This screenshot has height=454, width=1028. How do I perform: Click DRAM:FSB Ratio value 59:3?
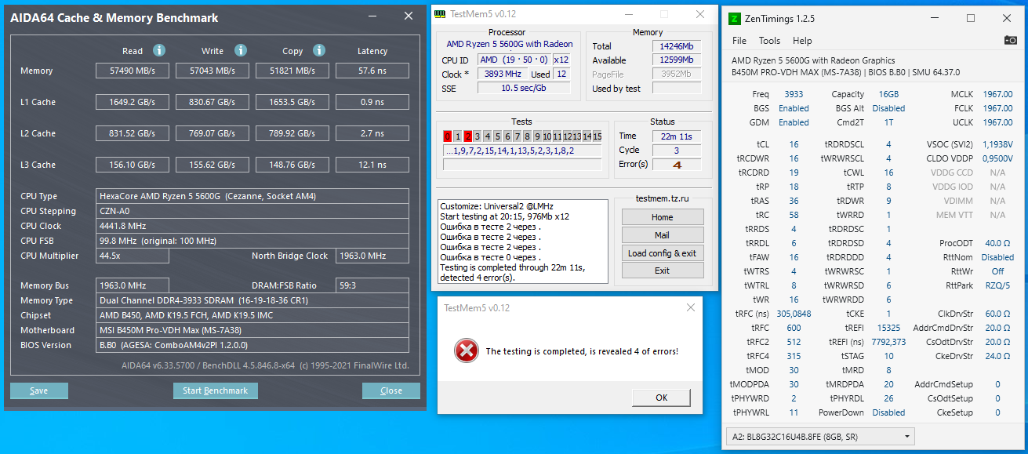372,285
